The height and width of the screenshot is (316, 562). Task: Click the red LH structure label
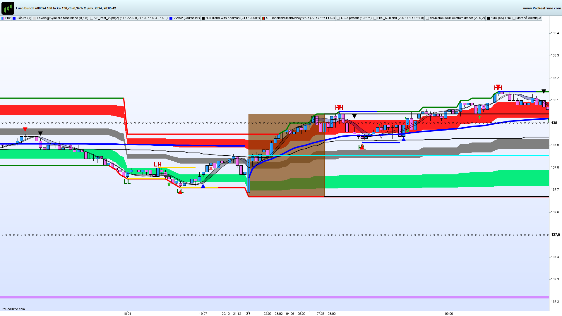(157, 164)
